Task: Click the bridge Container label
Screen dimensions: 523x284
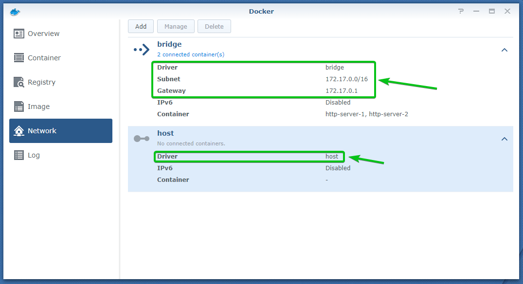Action: pos(173,114)
